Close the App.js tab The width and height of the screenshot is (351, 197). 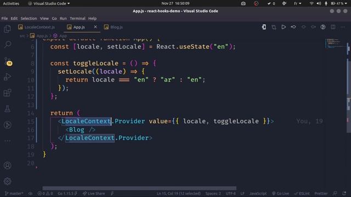tap(95, 27)
